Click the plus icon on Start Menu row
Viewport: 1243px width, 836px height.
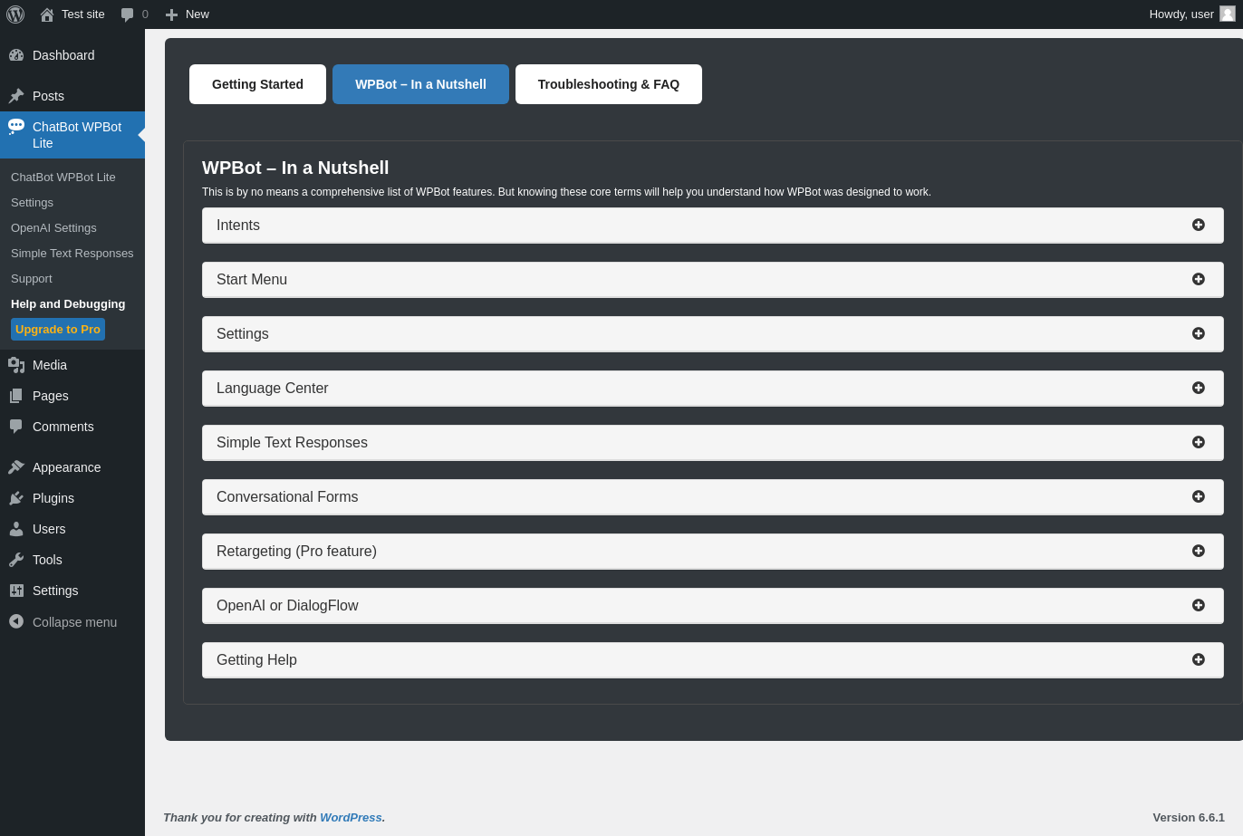pos(1199,279)
